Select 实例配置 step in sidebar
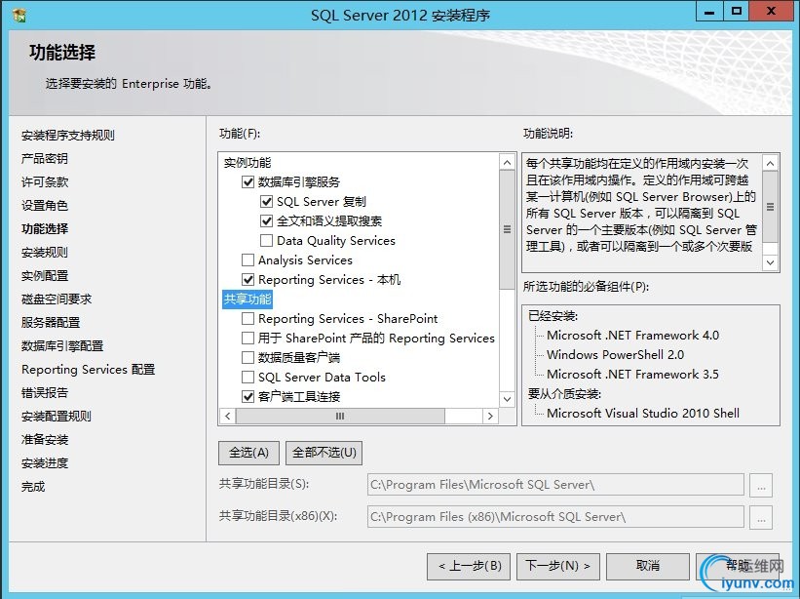800x599 pixels. pyautogui.click(x=45, y=276)
